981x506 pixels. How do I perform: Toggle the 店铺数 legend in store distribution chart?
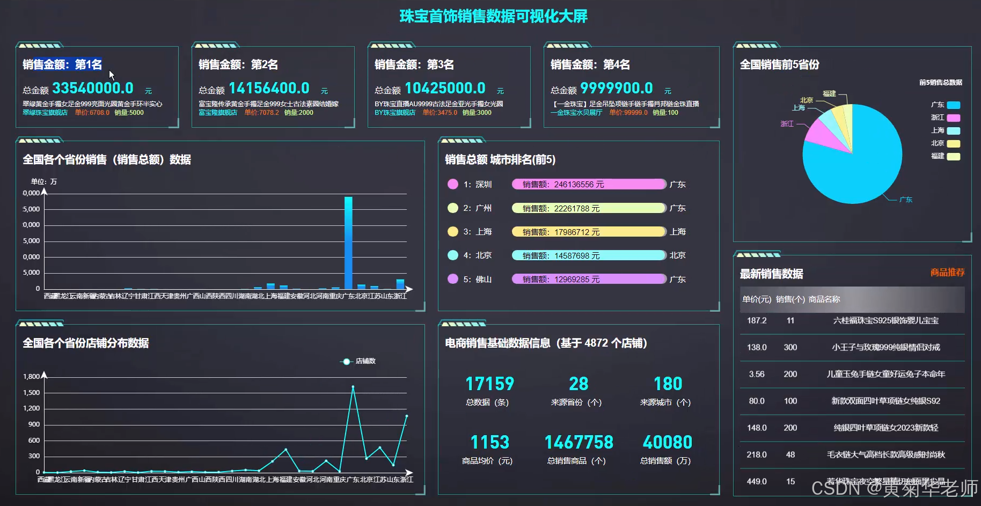(357, 361)
